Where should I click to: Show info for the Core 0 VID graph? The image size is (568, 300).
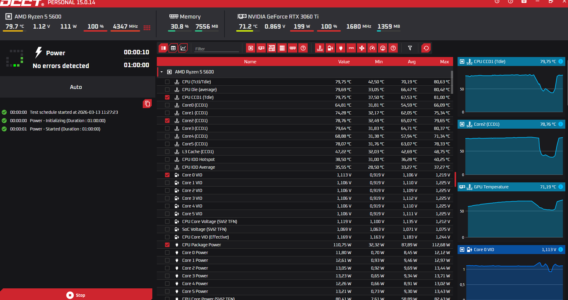pyautogui.click(x=561, y=250)
